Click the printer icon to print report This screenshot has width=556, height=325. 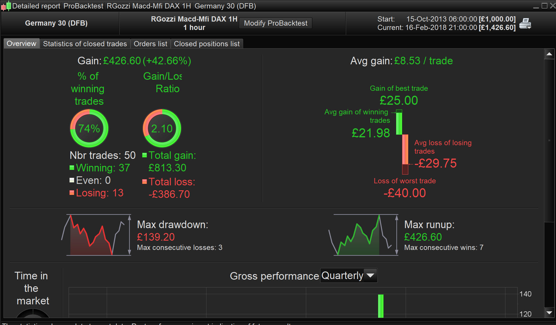point(525,23)
